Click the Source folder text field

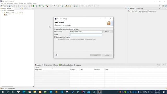(86, 32)
